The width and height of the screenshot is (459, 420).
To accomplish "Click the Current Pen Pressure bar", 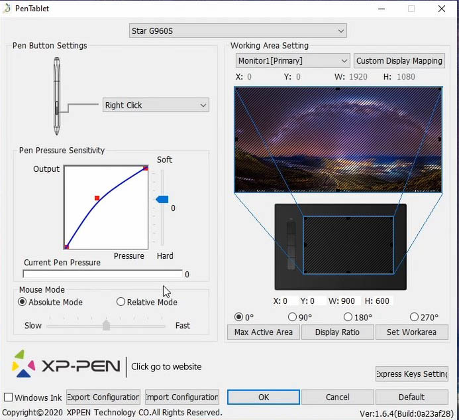I will pos(103,274).
